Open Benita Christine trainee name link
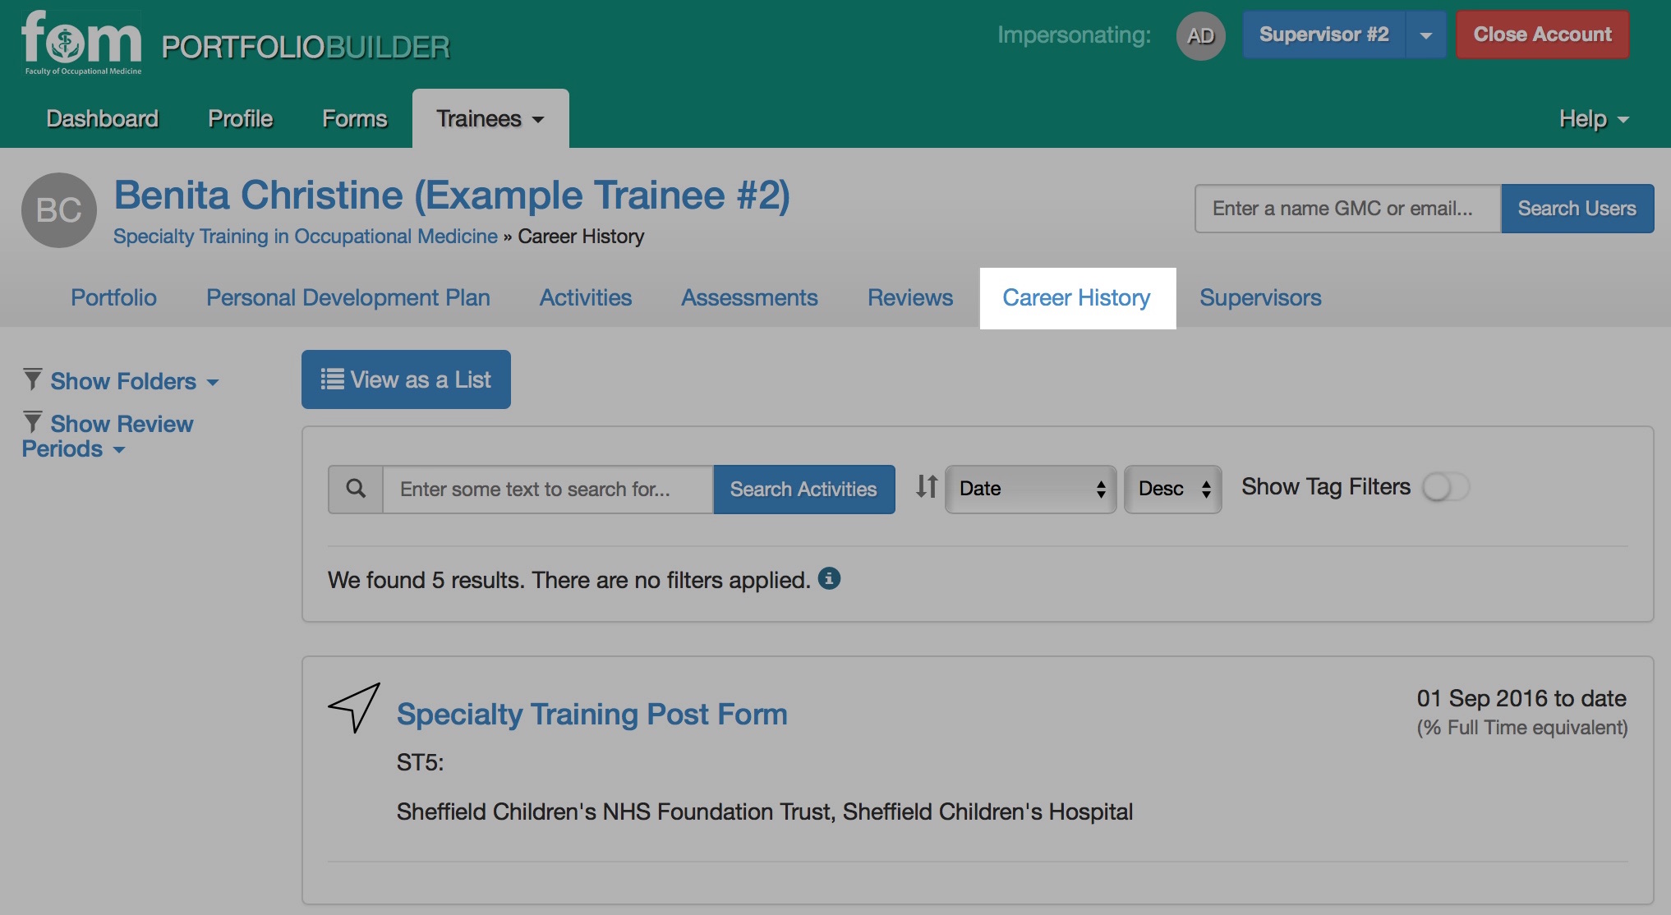This screenshot has height=915, width=1671. [x=451, y=195]
